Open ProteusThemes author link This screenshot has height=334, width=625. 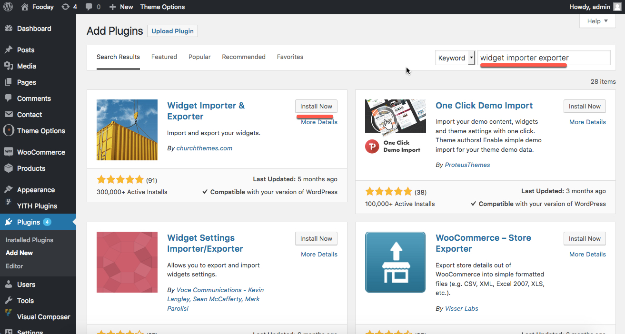467,165
